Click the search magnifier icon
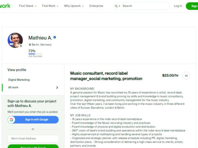The image size is (198, 148). pyautogui.click(x=116, y=6)
